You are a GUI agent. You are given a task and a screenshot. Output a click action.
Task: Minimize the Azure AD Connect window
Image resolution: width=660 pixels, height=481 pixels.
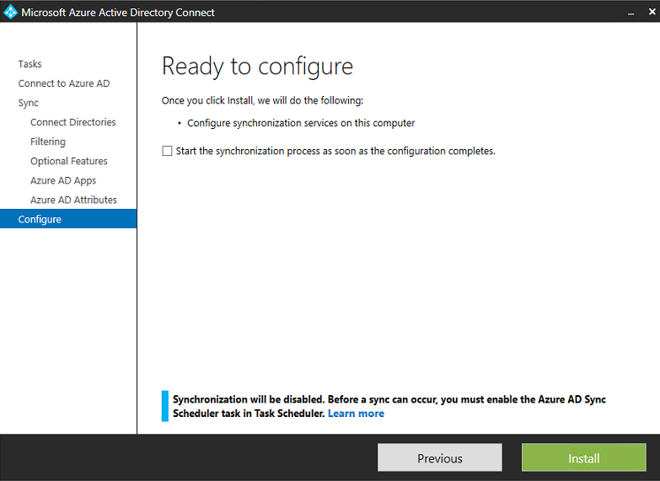click(x=630, y=13)
